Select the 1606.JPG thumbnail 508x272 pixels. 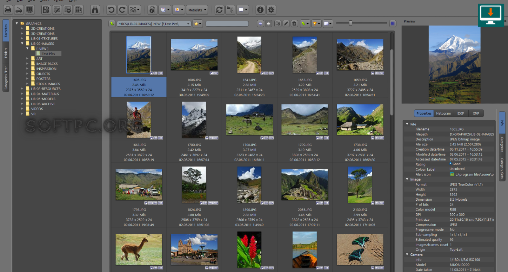point(194,55)
